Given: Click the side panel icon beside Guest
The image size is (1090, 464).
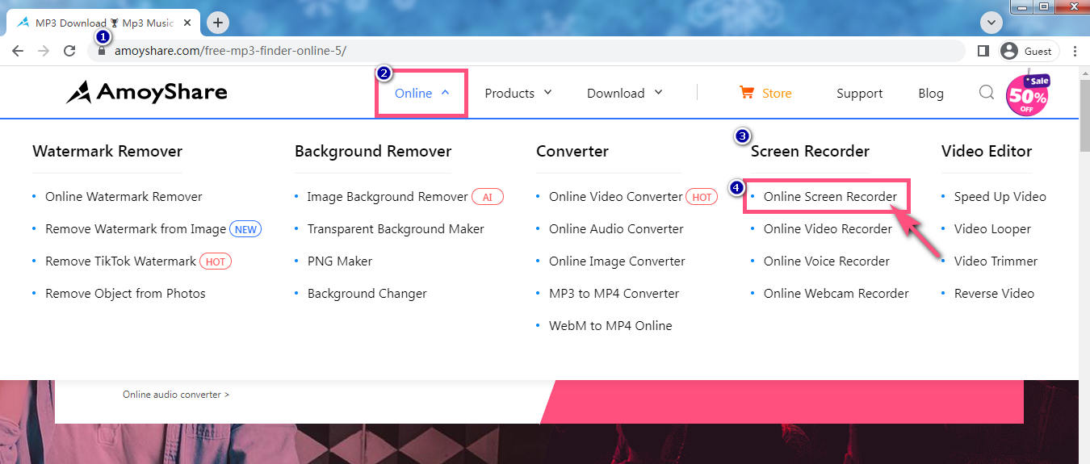Looking at the screenshot, I should coord(983,51).
